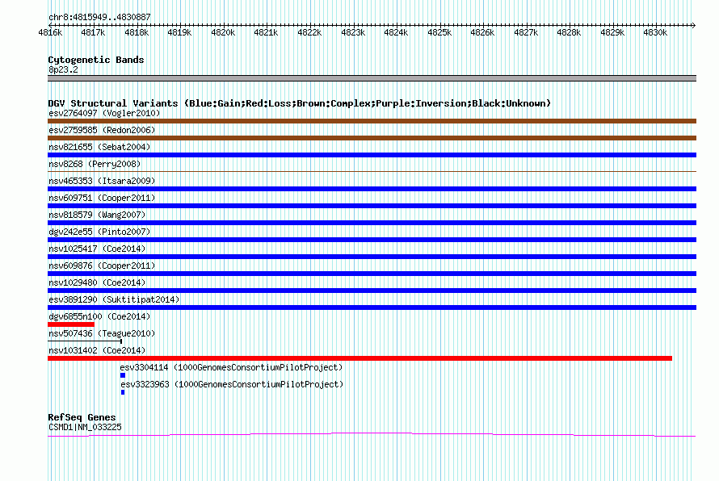Click the magenta CSMD1 gene line
Viewport: 719px width, 481px height.
point(372,434)
